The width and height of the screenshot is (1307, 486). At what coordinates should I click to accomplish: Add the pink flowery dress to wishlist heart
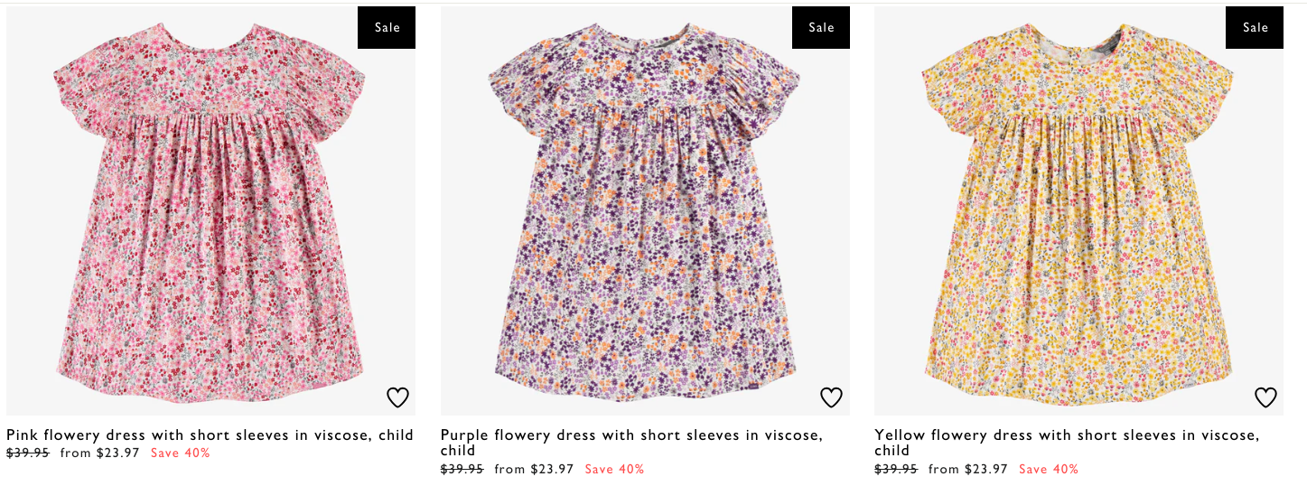click(x=397, y=397)
